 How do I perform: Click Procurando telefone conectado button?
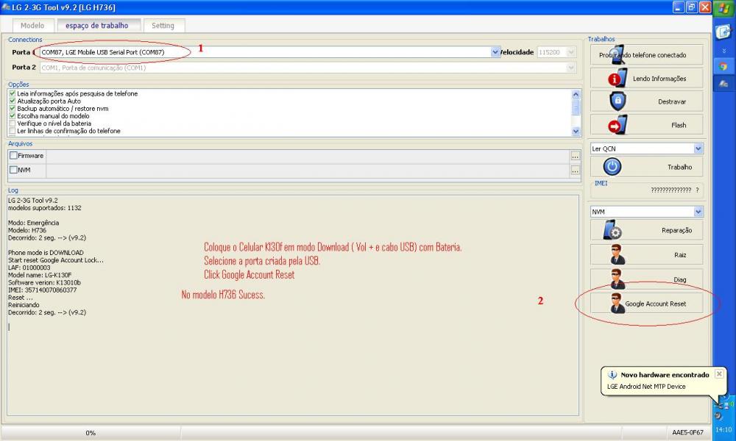(646, 55)
